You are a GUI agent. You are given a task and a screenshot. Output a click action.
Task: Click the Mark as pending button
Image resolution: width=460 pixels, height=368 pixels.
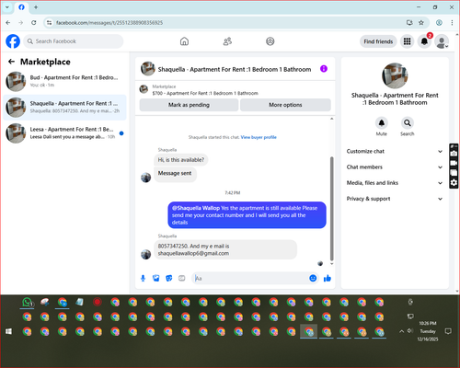pos(189,105)
